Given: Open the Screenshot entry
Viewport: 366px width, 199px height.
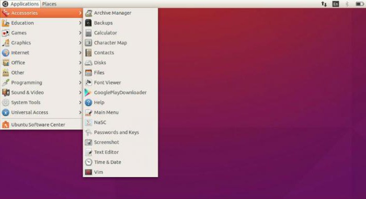Looking at the screenshot, I should click(x=120, y=142).
